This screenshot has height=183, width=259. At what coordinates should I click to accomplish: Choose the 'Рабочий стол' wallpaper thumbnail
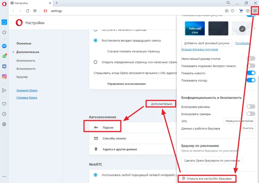click(195, 28)
